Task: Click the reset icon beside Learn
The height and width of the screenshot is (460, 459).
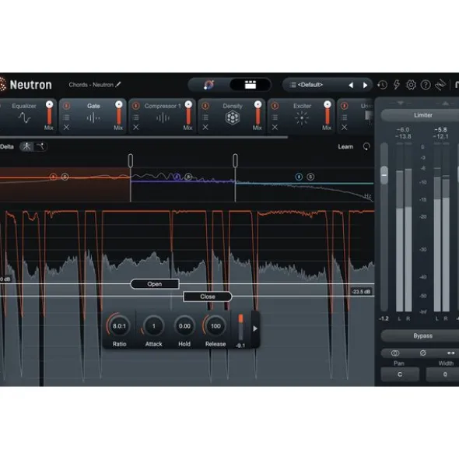Action: (366, 146)
